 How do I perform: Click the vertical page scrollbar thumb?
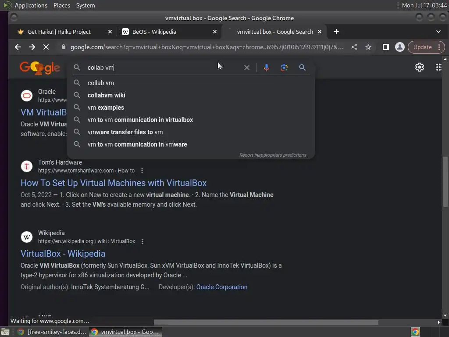pos(445,181)
